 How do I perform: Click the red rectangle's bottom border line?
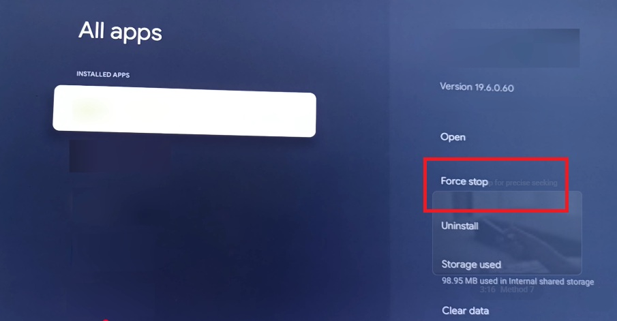point(496,211)
